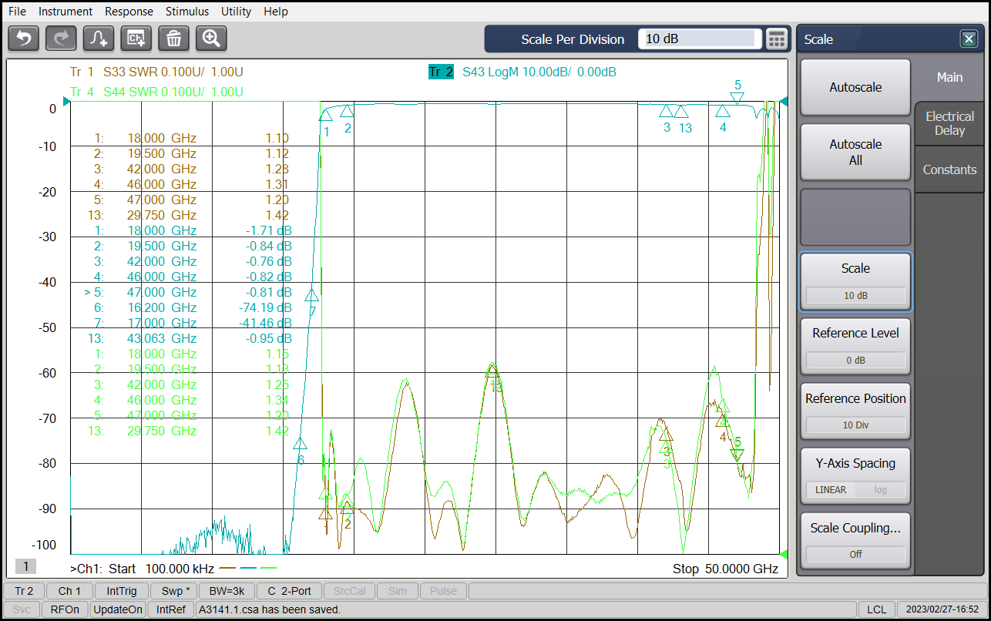
Task: Click the Reference Level button
Action: (x=855, y=346)
